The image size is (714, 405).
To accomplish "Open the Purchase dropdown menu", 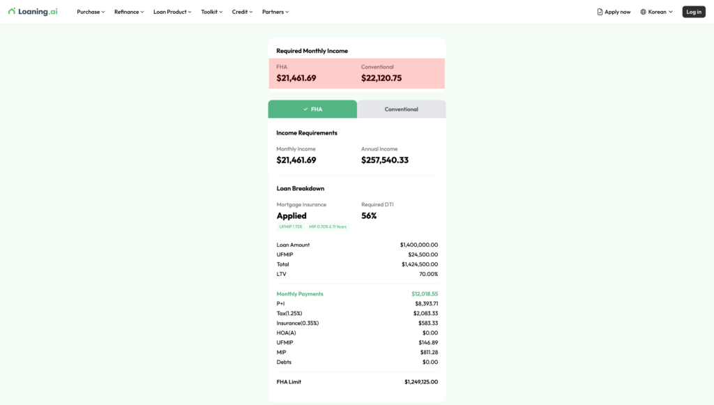I will coord(91,12).
